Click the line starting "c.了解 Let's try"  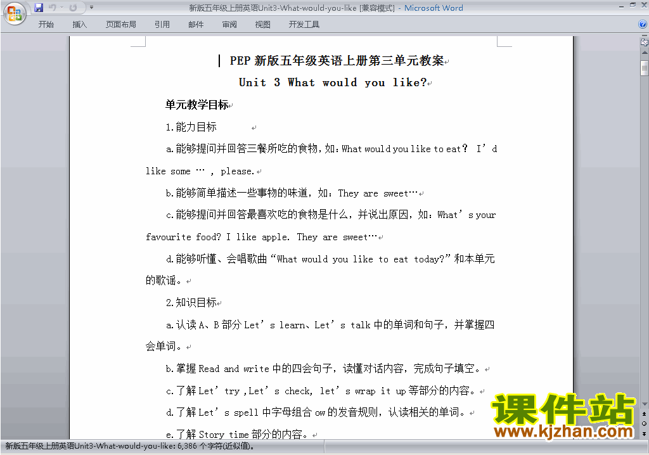323,390
